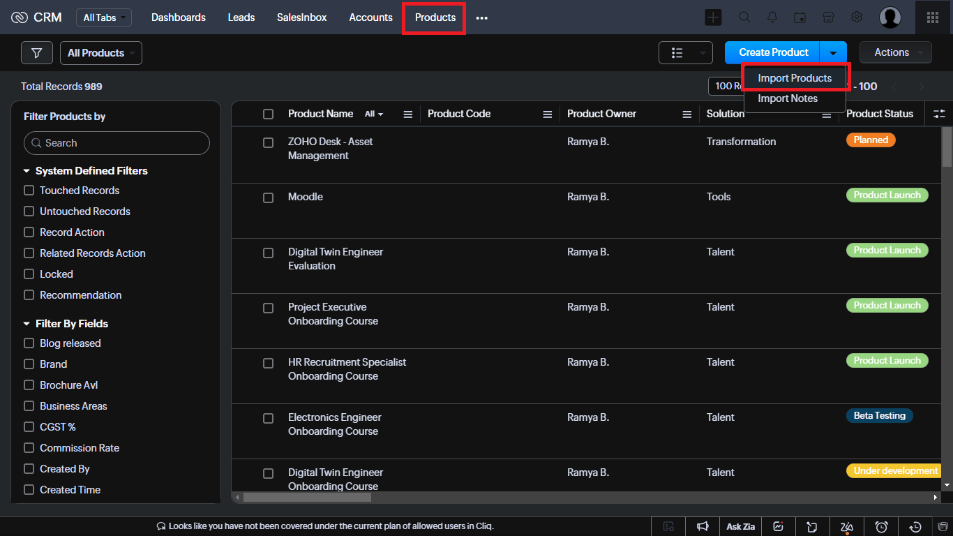Image resolution: width=953 pixels, height=536 pixels.
Task: Open Product Name column menu icon
Action: [408, 114]
